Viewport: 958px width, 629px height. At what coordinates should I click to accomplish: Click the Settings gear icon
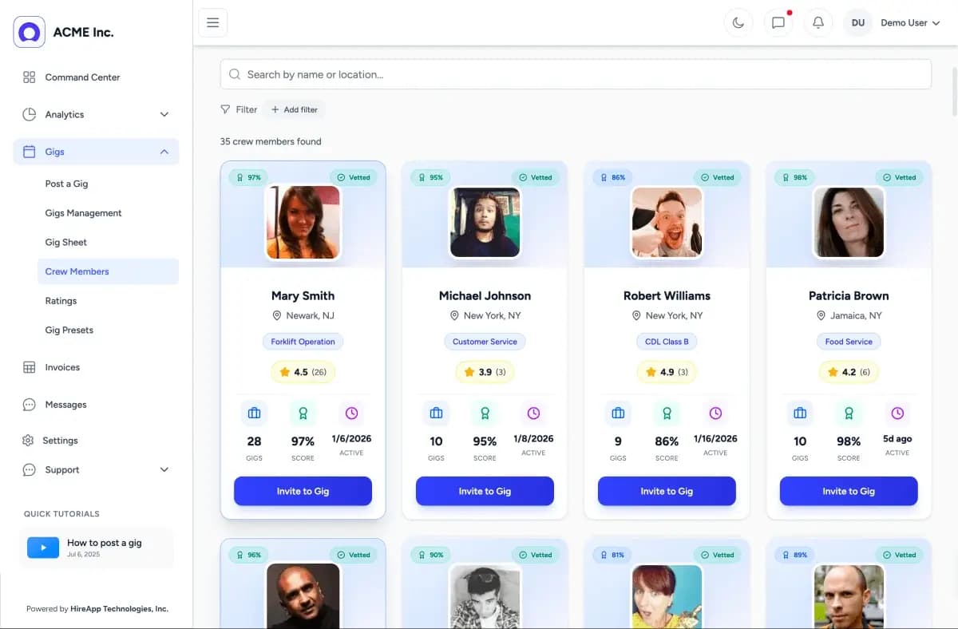pyautogui.click(x=28, y=441)
